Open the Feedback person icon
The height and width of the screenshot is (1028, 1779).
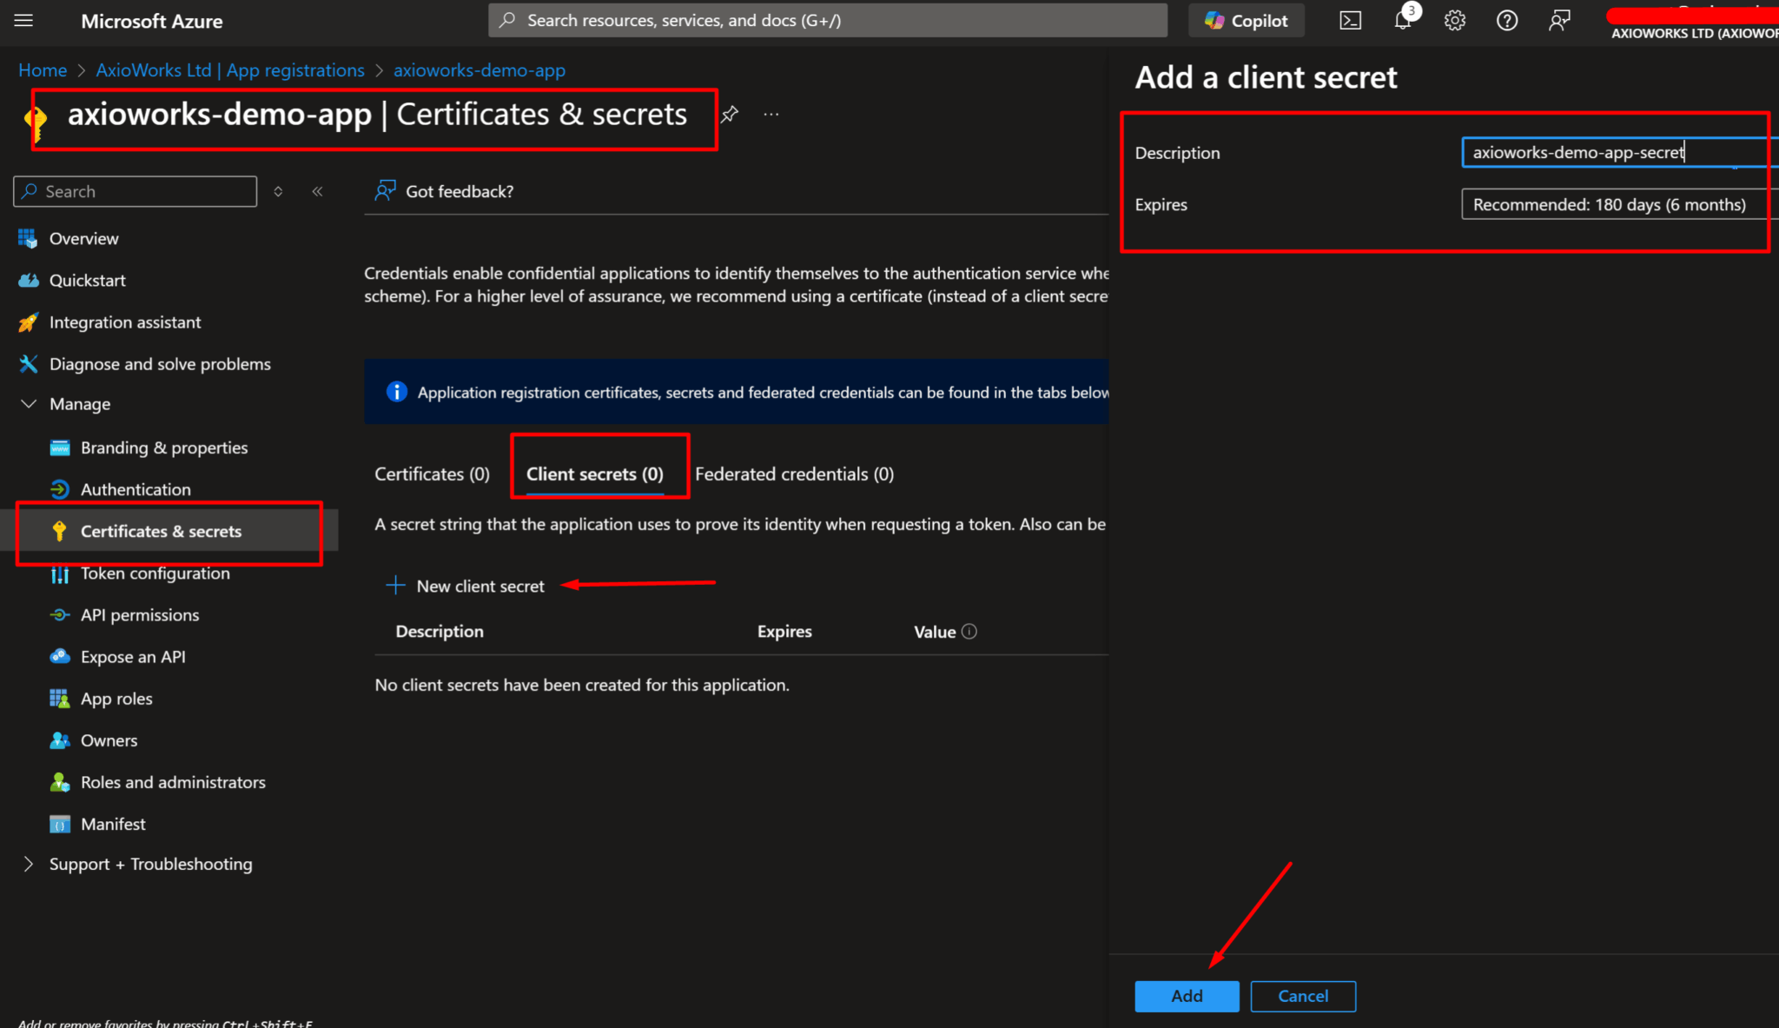click(1558, 19)
